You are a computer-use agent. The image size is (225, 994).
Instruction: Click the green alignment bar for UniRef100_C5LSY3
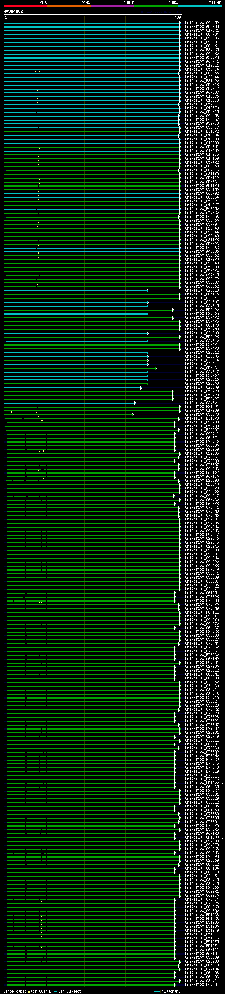[x=69, y=415]
